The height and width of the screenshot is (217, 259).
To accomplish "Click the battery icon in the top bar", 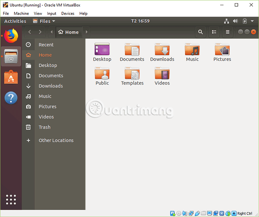I will point(245,21).
